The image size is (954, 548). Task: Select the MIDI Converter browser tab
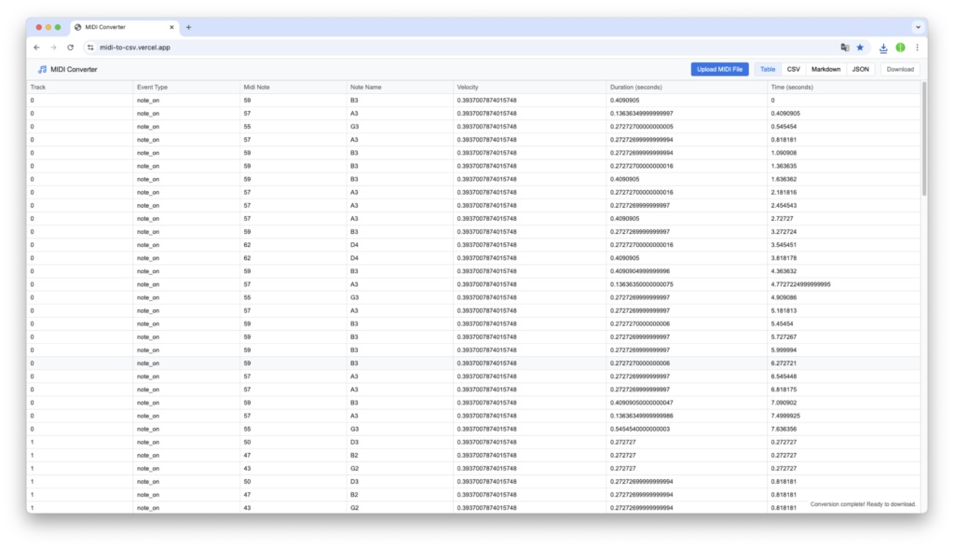pos(121,27)
